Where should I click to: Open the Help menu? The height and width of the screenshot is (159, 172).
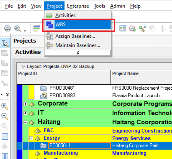pyautogui.click(x=135, y=6)
